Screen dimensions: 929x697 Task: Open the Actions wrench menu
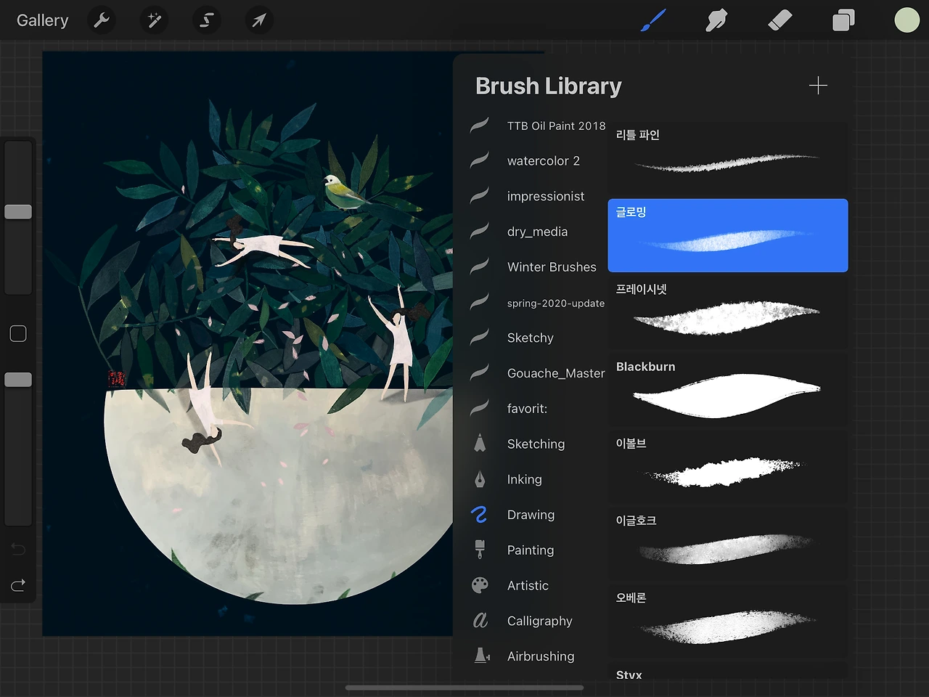click(x=102, y=20)
